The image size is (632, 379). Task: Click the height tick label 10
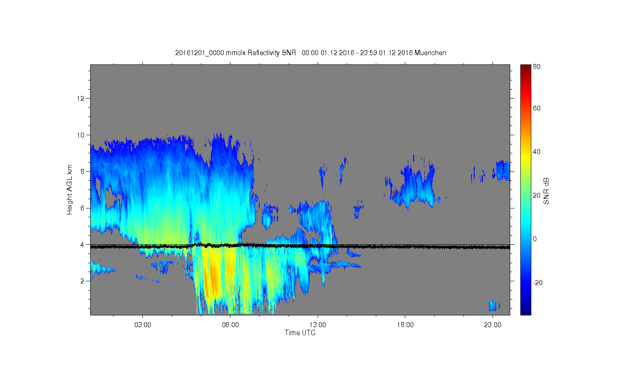pos(82,135)
